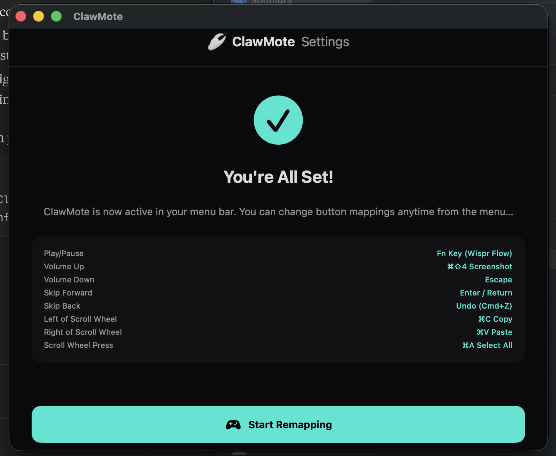Click the Scroll Wheel Press row
Viewport: 556px width, 456px height.
(x=78, y=345)
